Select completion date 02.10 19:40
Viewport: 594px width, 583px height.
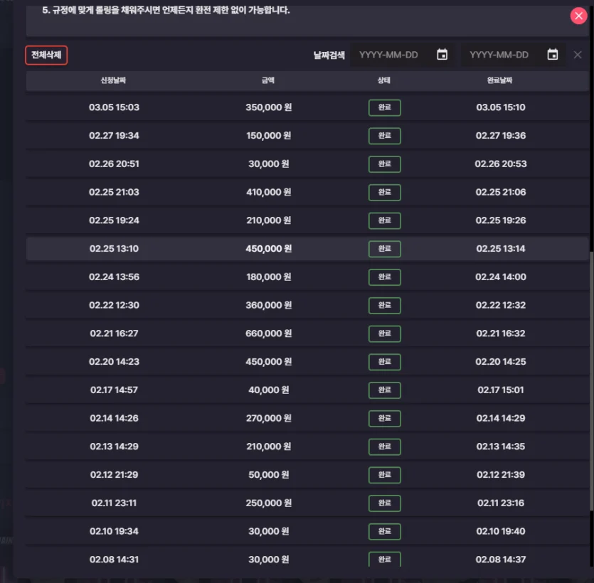pos(500,531)
